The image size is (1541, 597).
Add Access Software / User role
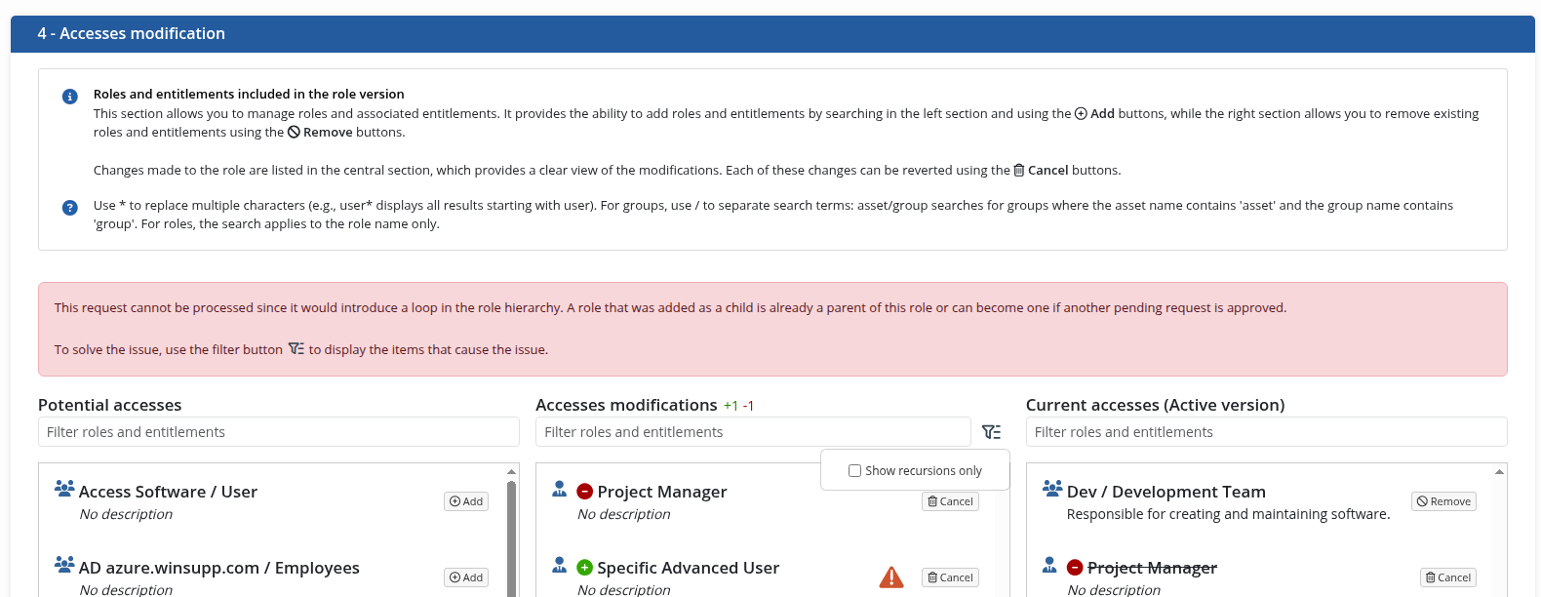(466, 501)
